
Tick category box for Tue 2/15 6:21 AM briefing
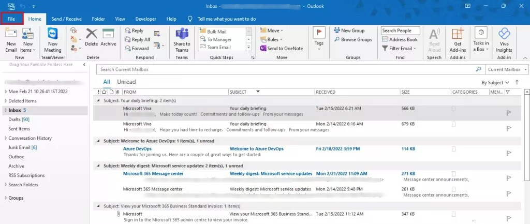click(453, 109)
